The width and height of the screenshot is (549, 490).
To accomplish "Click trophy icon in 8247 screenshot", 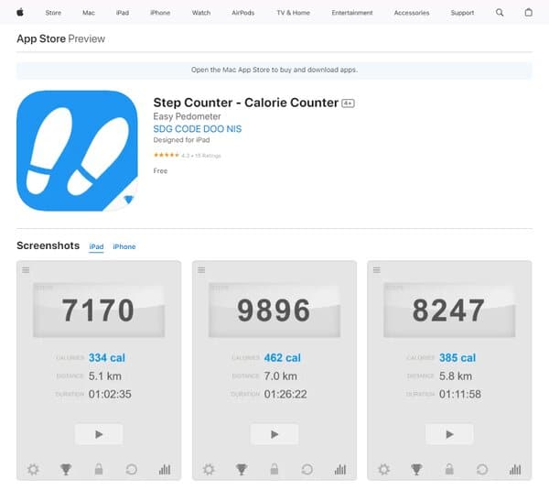I will (x=416, y=469).
